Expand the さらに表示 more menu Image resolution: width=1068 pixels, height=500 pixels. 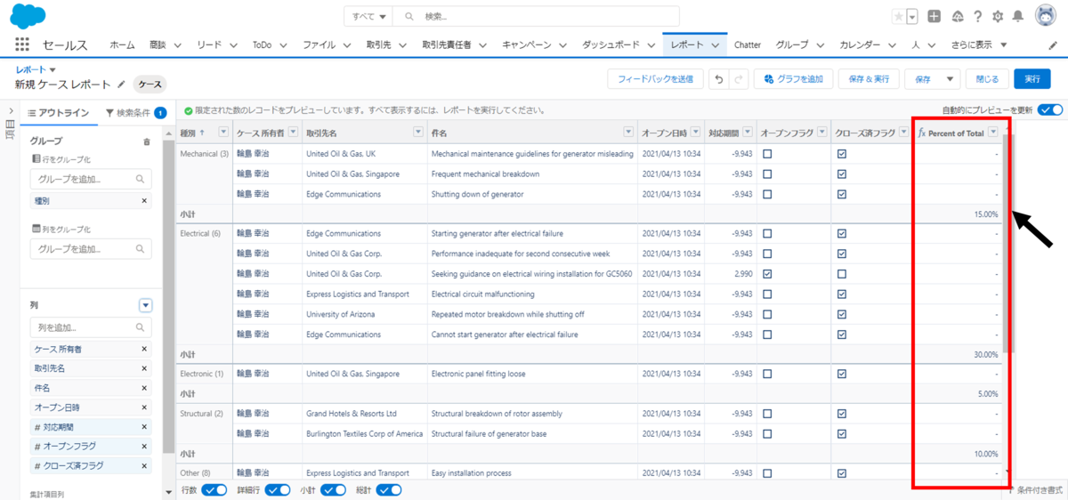(978, 44)
